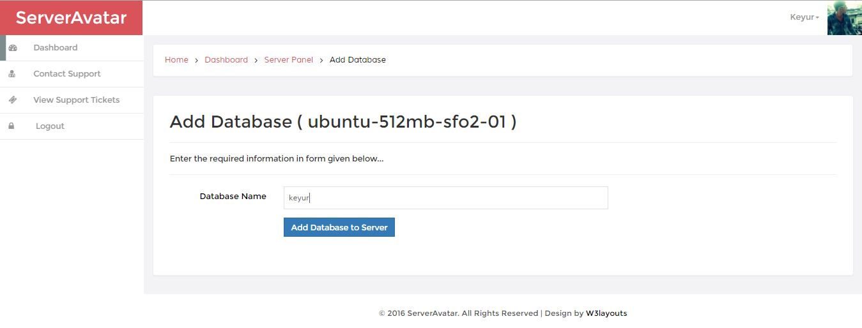
Task: Click the ServerAvatar logo banner
Action: [x=72, y=18]
